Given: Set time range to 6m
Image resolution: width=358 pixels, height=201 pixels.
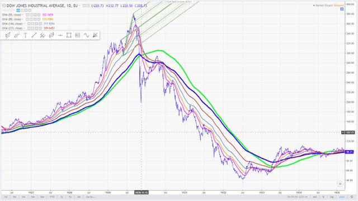Looking at the screenshot, I should coord(43,197).
